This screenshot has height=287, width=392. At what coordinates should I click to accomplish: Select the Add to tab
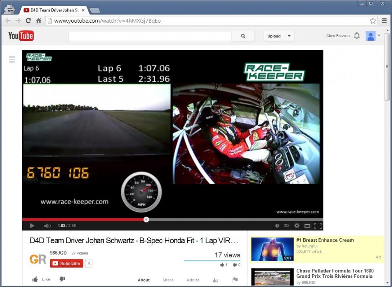(193, 280)
